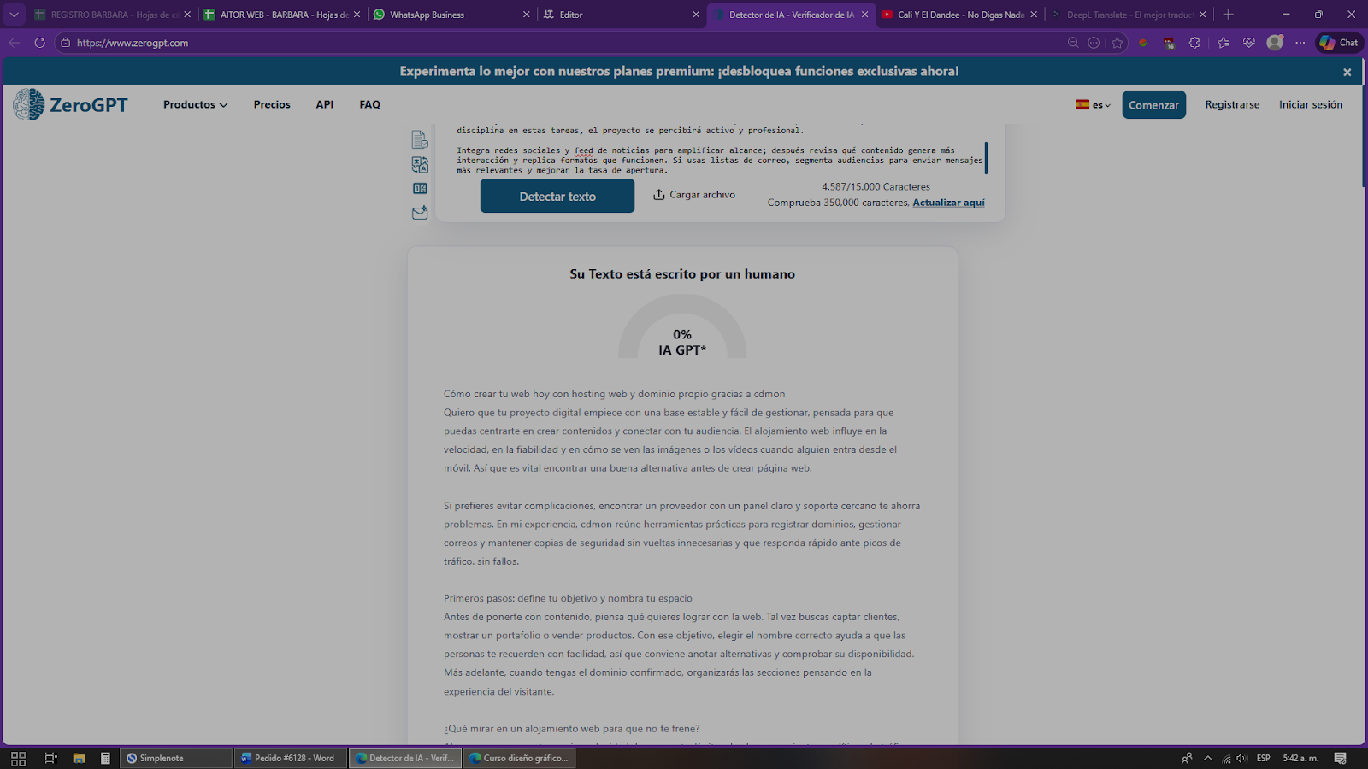This screenshot has width=1368, height=769.
Task: Open the text comparison sidebar icon
Action: pyautogui.click(x=420, y=189)
